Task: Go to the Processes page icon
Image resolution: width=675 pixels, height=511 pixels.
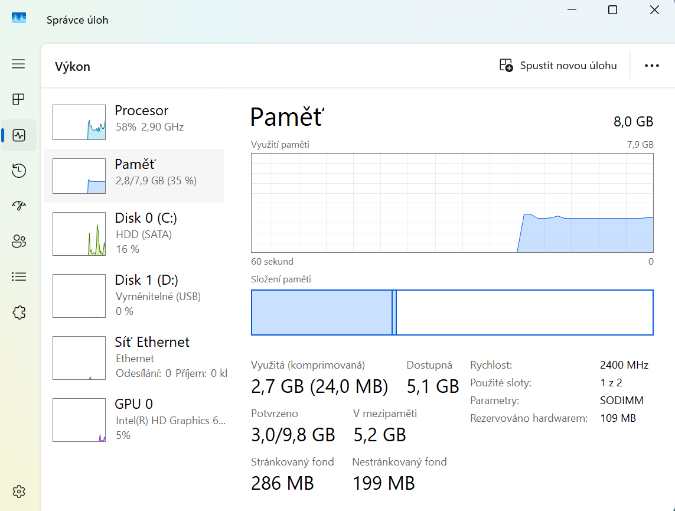Action: 19,99
